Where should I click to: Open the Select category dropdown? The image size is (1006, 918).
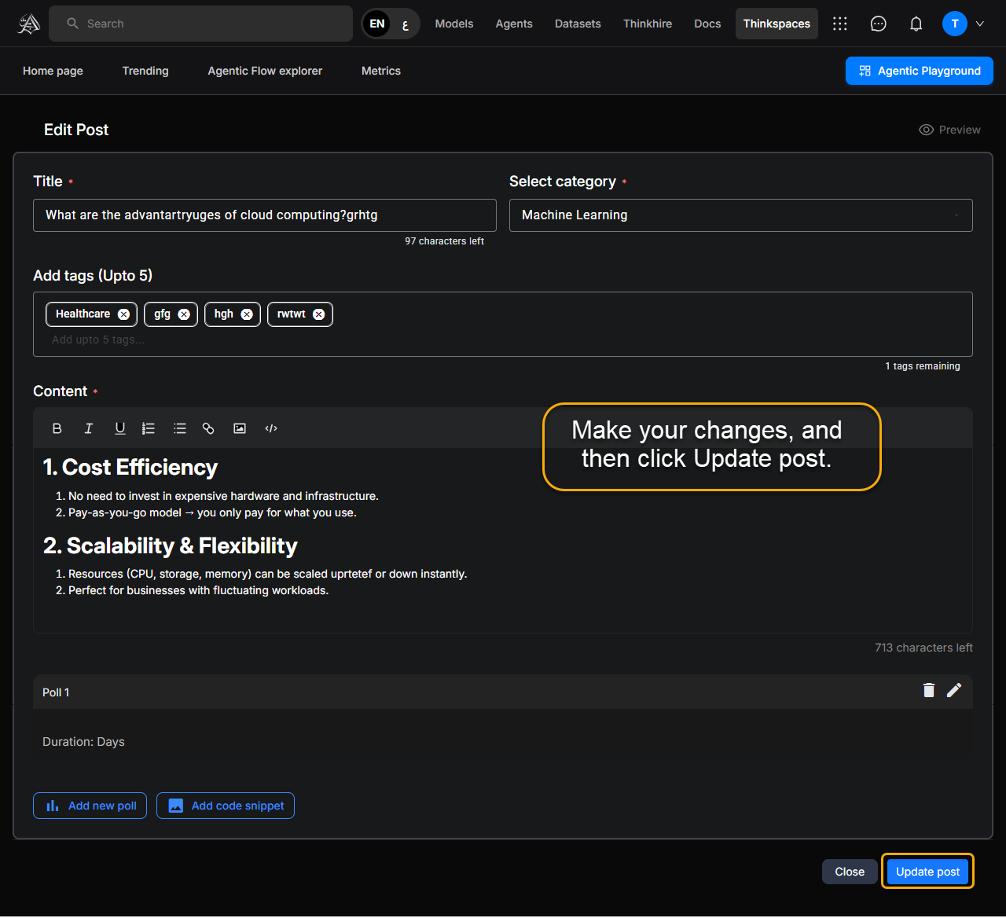pyautogui.click(x=740, y=215)
